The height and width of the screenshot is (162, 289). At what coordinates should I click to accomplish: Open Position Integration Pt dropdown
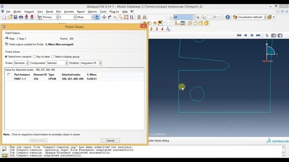(x=91, y=63)
